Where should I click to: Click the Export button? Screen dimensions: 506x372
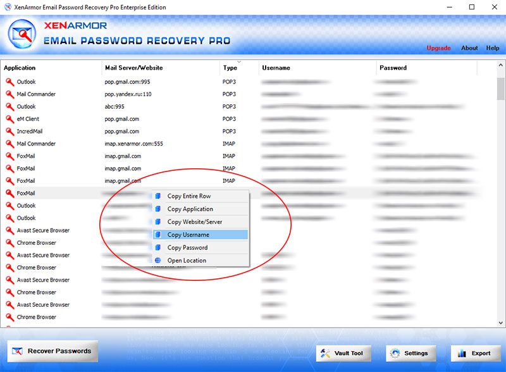[x=476, y=353]
